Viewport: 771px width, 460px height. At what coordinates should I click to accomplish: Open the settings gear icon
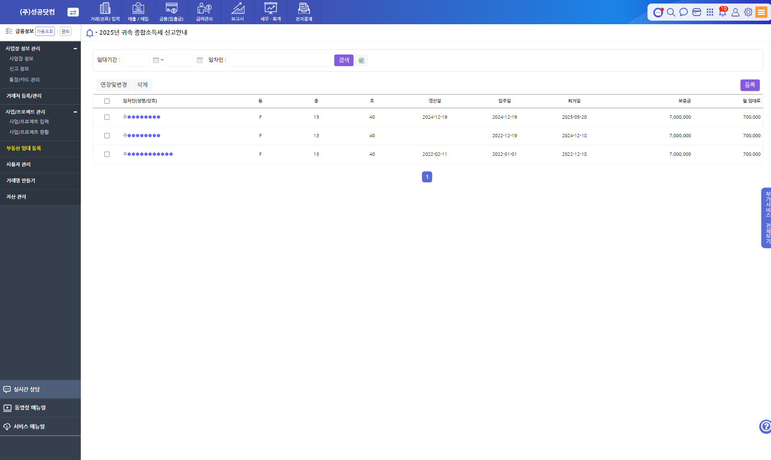coord(748,12)
